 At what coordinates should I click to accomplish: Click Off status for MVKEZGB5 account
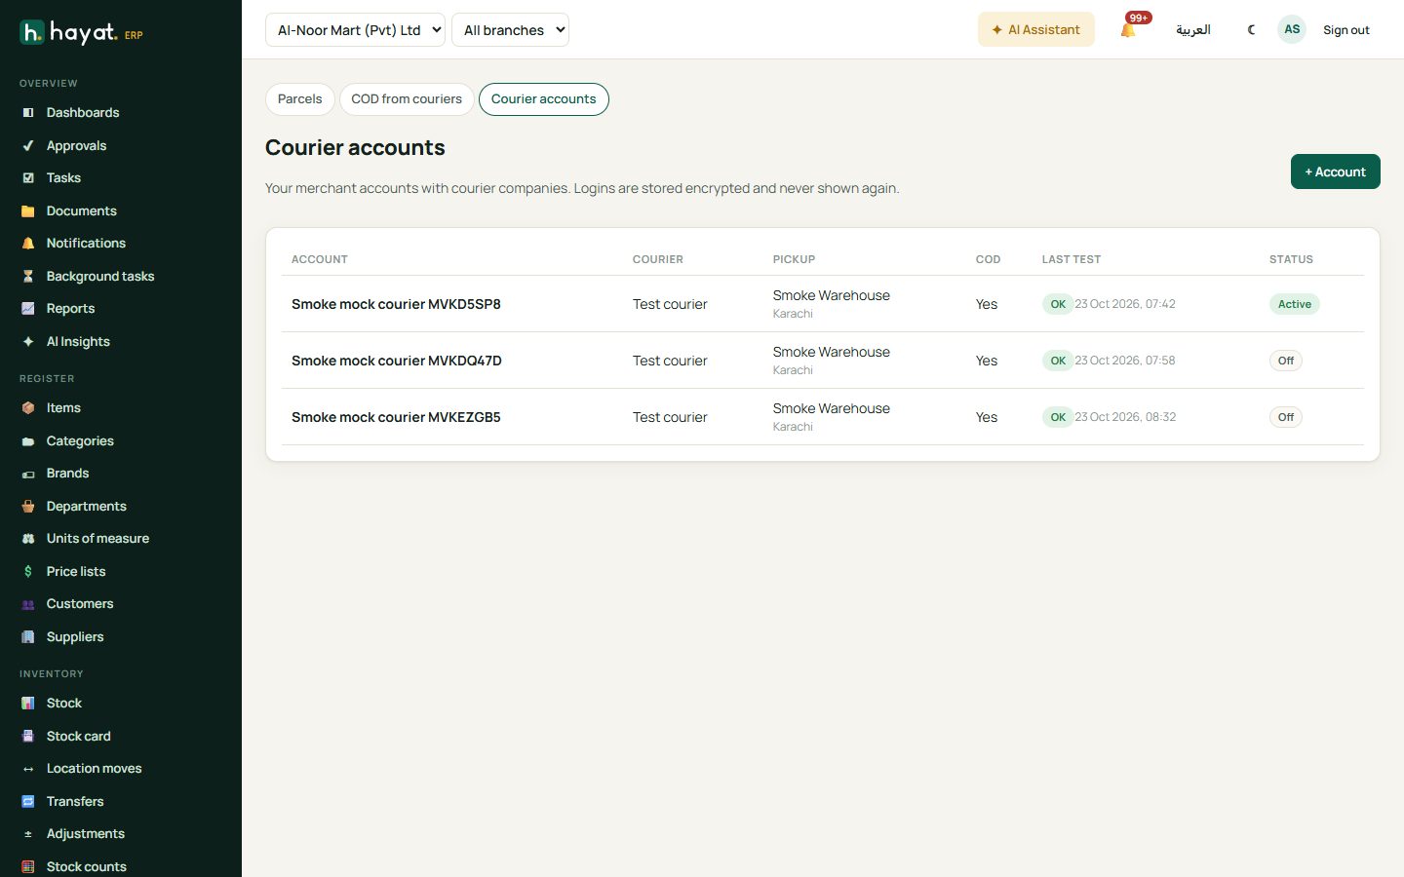pos(1286,417)
